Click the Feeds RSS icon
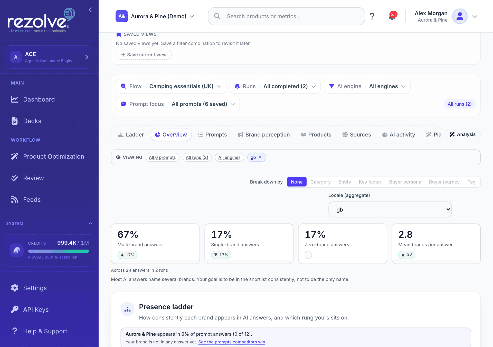 pos(15,200)
